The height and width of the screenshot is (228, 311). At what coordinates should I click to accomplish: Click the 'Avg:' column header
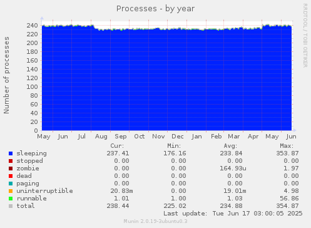click(x=230, y=146)
